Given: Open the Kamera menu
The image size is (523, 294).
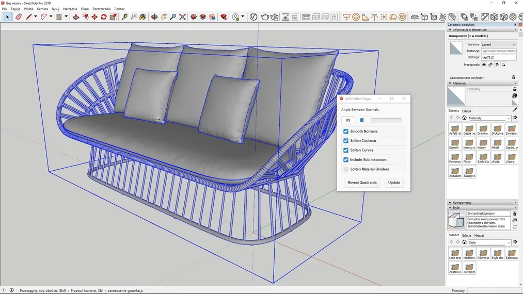Looking at the screenshot, I should (42, 9).
